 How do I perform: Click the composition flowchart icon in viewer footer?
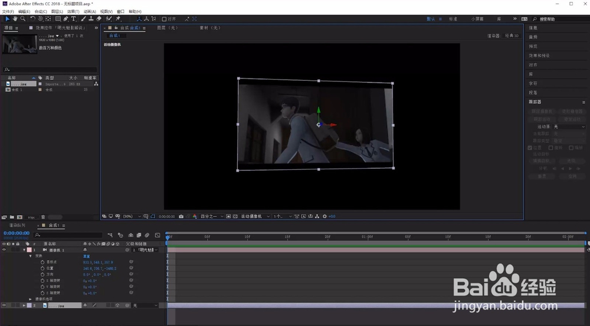[317, 216]
